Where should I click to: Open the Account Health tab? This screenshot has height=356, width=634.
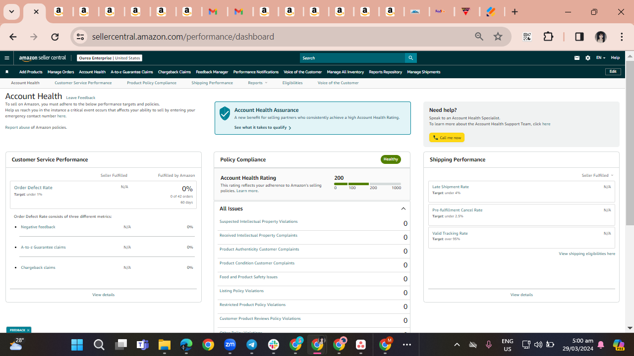coord(25,83)
